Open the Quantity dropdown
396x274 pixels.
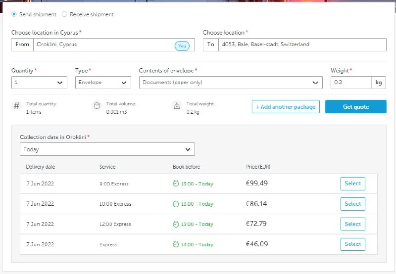[x=39, y=83]
